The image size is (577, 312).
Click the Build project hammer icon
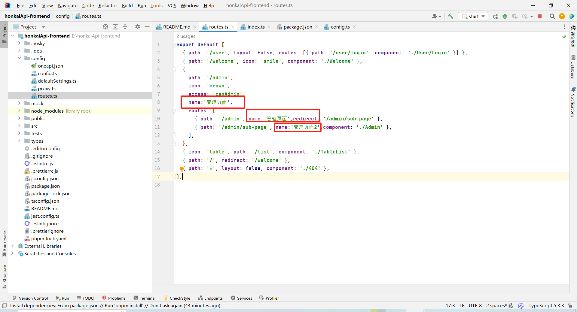[x=450, y=16]
